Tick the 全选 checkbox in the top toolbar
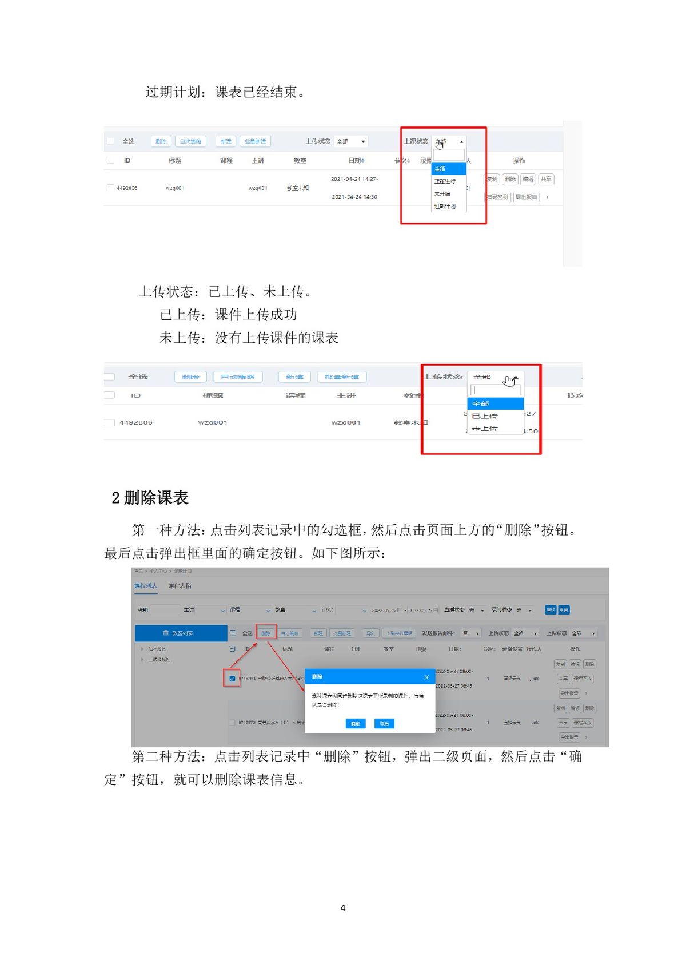 point(111,141)
